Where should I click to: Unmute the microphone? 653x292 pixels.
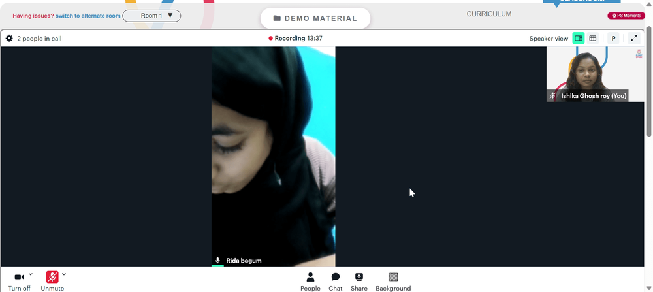point(52,282)
